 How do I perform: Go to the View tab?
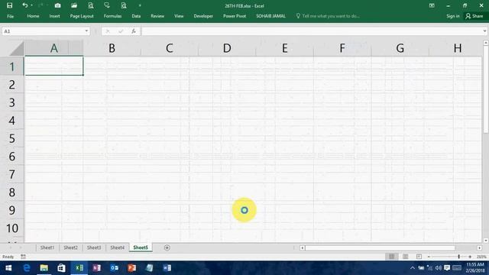[x=179, y=16]
